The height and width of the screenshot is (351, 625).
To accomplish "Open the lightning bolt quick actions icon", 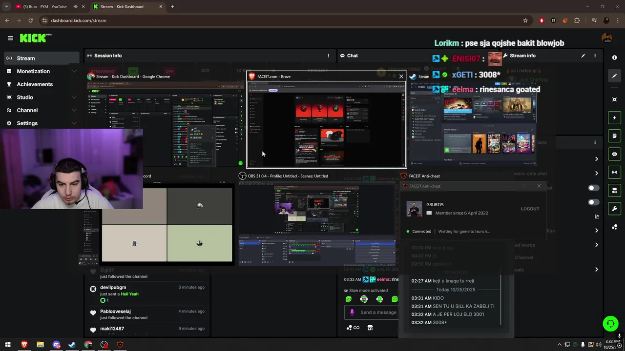I will (614, 117).
